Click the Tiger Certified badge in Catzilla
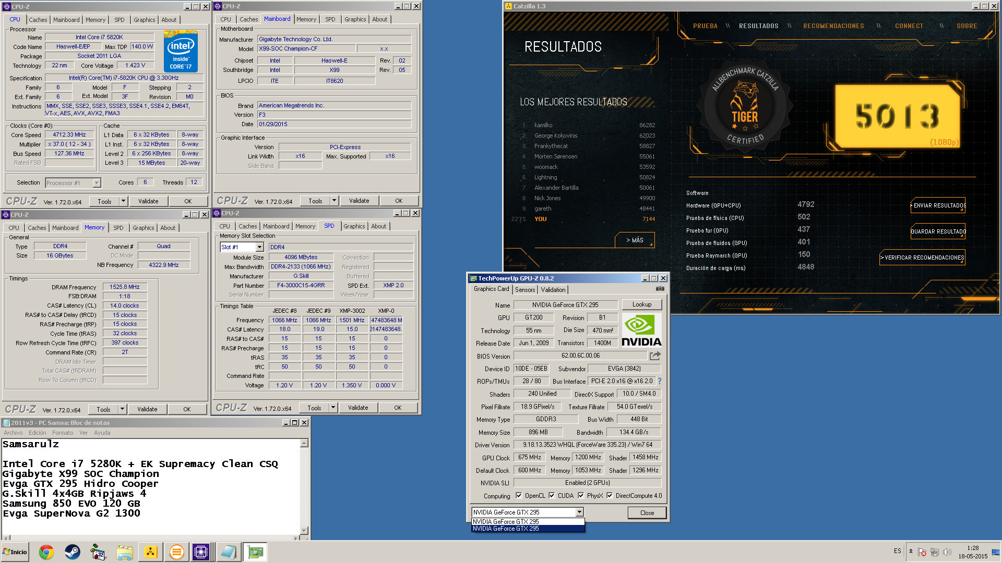 (745, 107)
